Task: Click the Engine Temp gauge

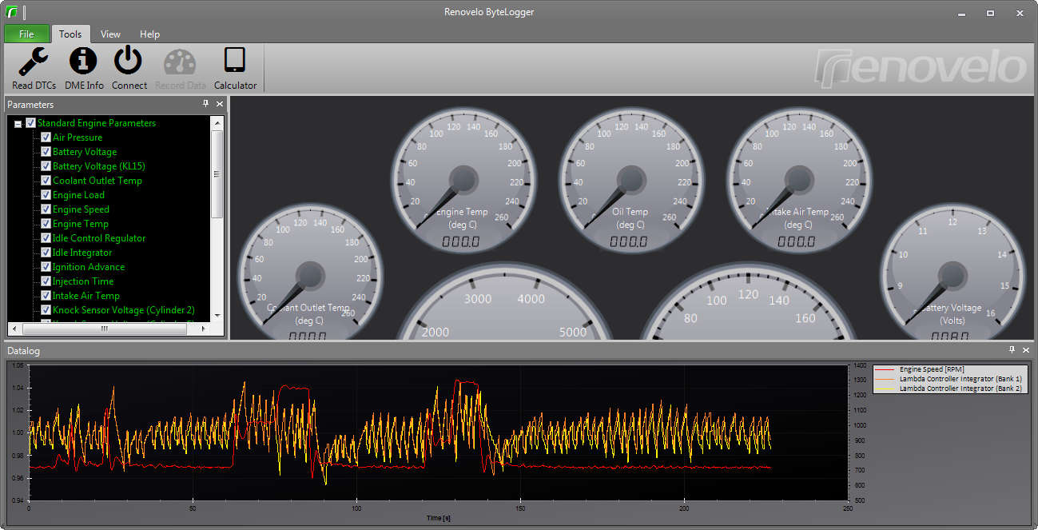Action: pos(464,181)
